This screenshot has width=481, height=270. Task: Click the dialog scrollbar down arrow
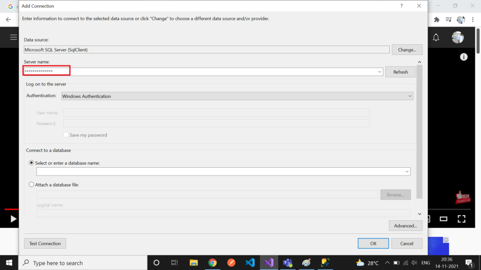(x=419, y=214)
